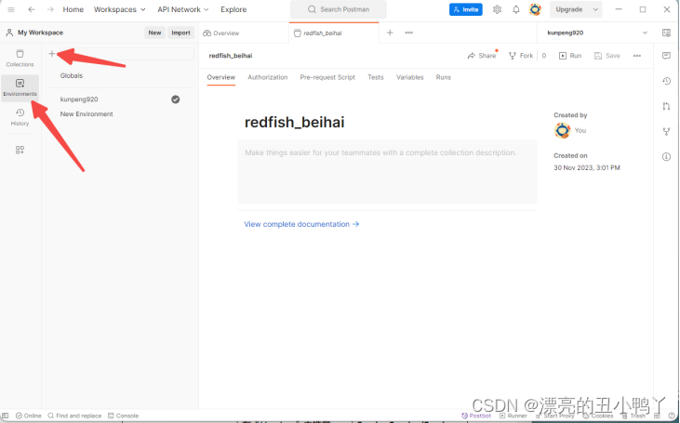Run the collection
680x423 pixels.
(x=570, y=56)
